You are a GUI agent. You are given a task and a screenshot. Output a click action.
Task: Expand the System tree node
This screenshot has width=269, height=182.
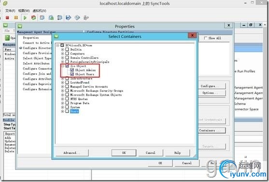pos(63,107)
